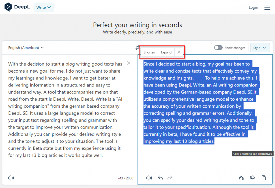Expand the English (American) language selector
The image size is (275, 188).
click(26, 48)
